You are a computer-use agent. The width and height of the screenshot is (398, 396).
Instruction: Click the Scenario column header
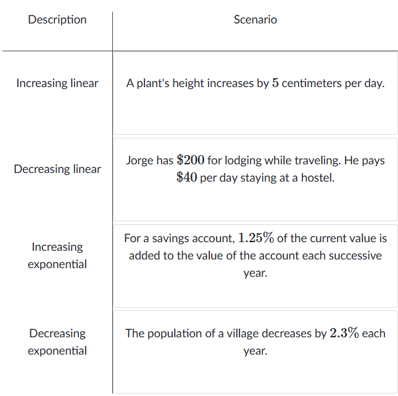pyautogui.click(x=255, y=20)
